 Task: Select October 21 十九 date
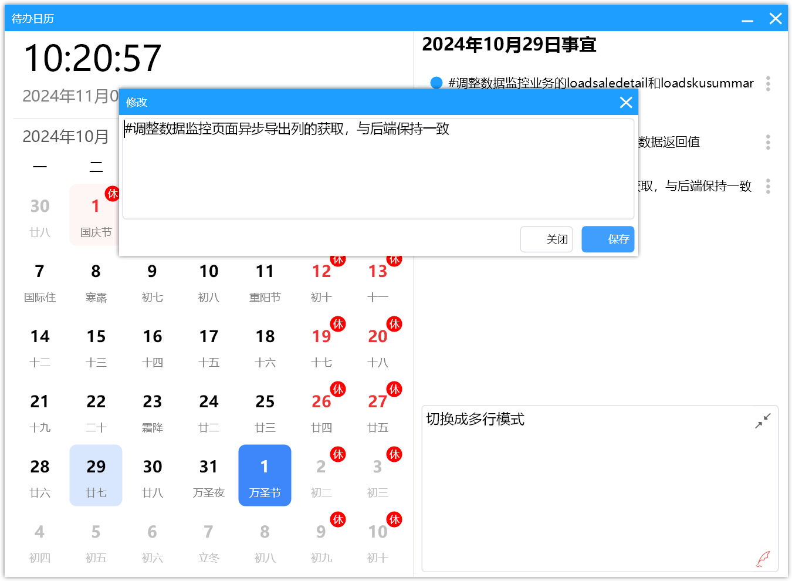click(40, 410)
